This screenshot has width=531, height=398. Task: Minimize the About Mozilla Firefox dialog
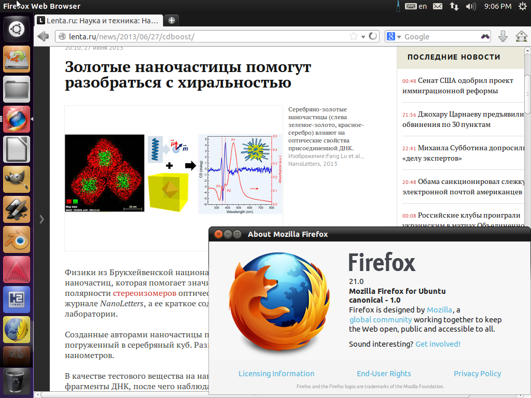coord(228,234)
